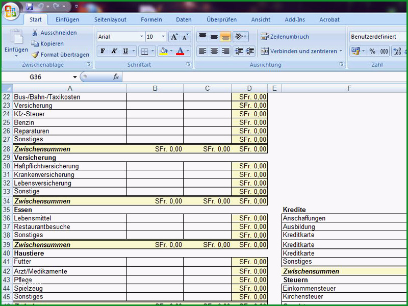Toggle underline formatting (U)
Viewport: 408px width, 306px height.
coord(125,51)
